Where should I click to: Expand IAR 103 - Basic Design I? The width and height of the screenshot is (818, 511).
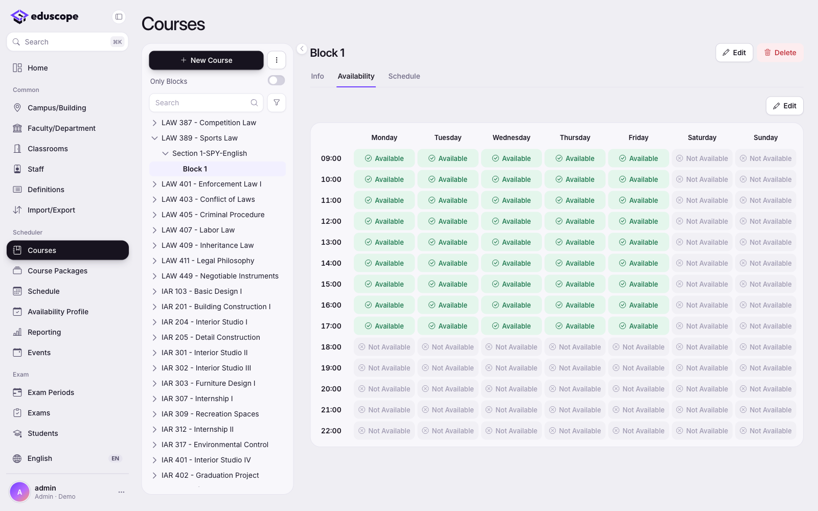(x=154, y=291)
